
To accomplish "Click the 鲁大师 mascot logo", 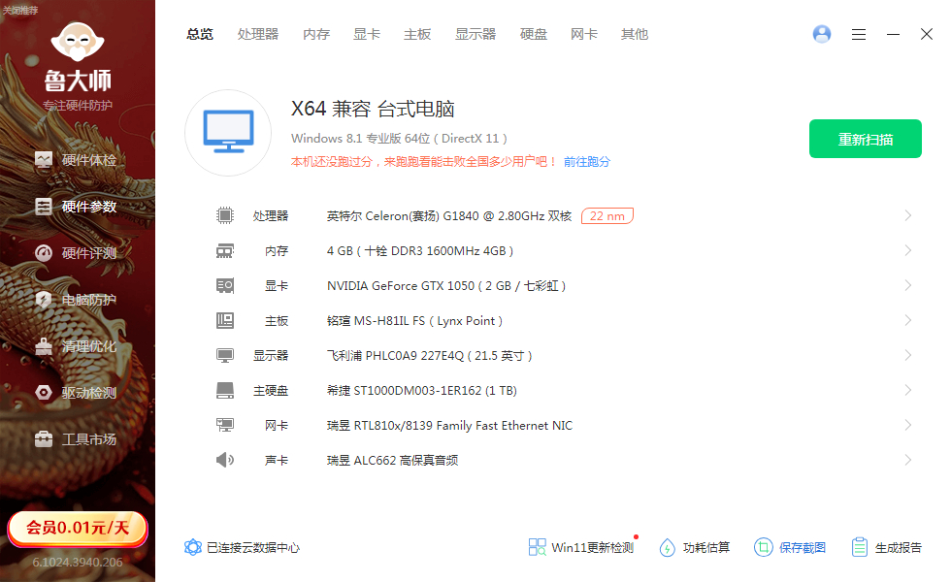I will (x=78, y=41).
